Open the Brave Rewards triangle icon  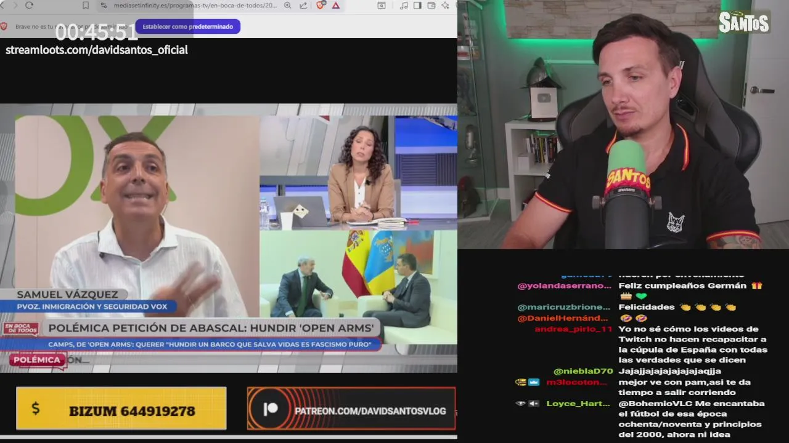336,5
